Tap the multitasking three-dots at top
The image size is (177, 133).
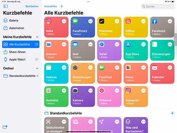(88, 2)
